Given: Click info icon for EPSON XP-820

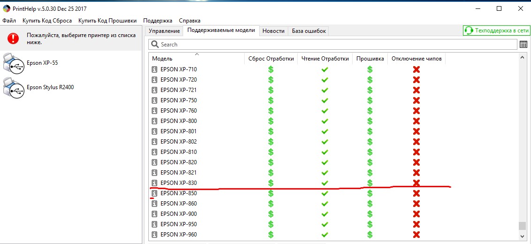Looking at the screenshot, I should click(154, 162).
